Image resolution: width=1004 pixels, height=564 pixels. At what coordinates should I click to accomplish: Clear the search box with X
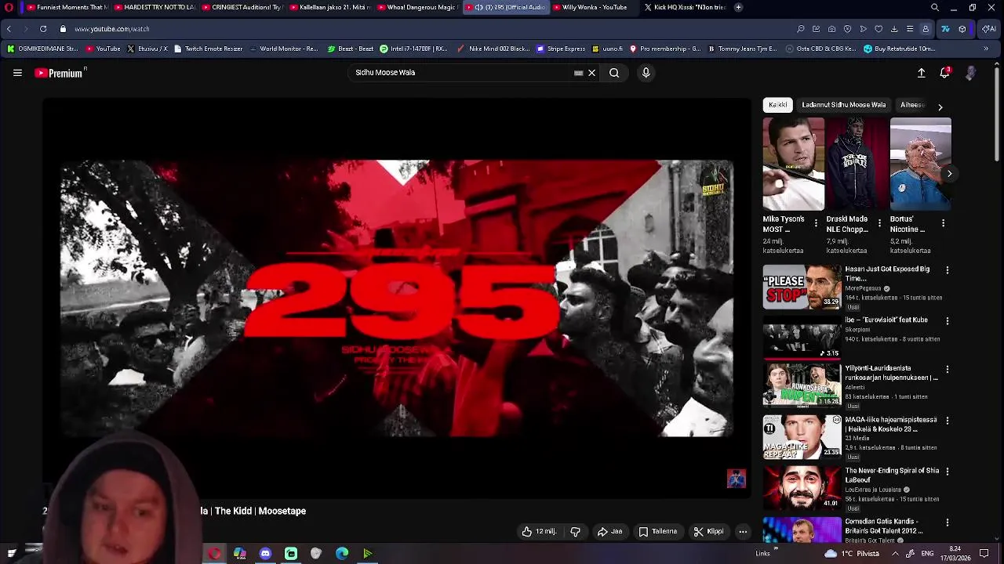(591, 73)
